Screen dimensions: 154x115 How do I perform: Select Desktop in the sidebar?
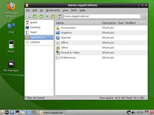click(39, 27)
